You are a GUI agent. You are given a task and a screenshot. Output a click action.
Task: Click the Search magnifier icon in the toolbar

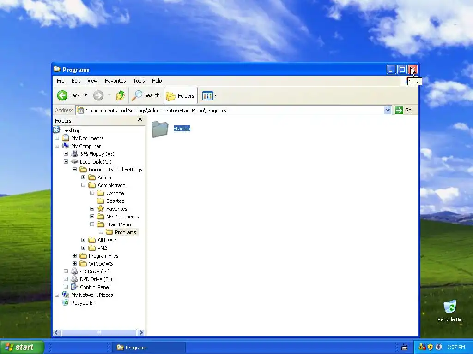(137, 96)
